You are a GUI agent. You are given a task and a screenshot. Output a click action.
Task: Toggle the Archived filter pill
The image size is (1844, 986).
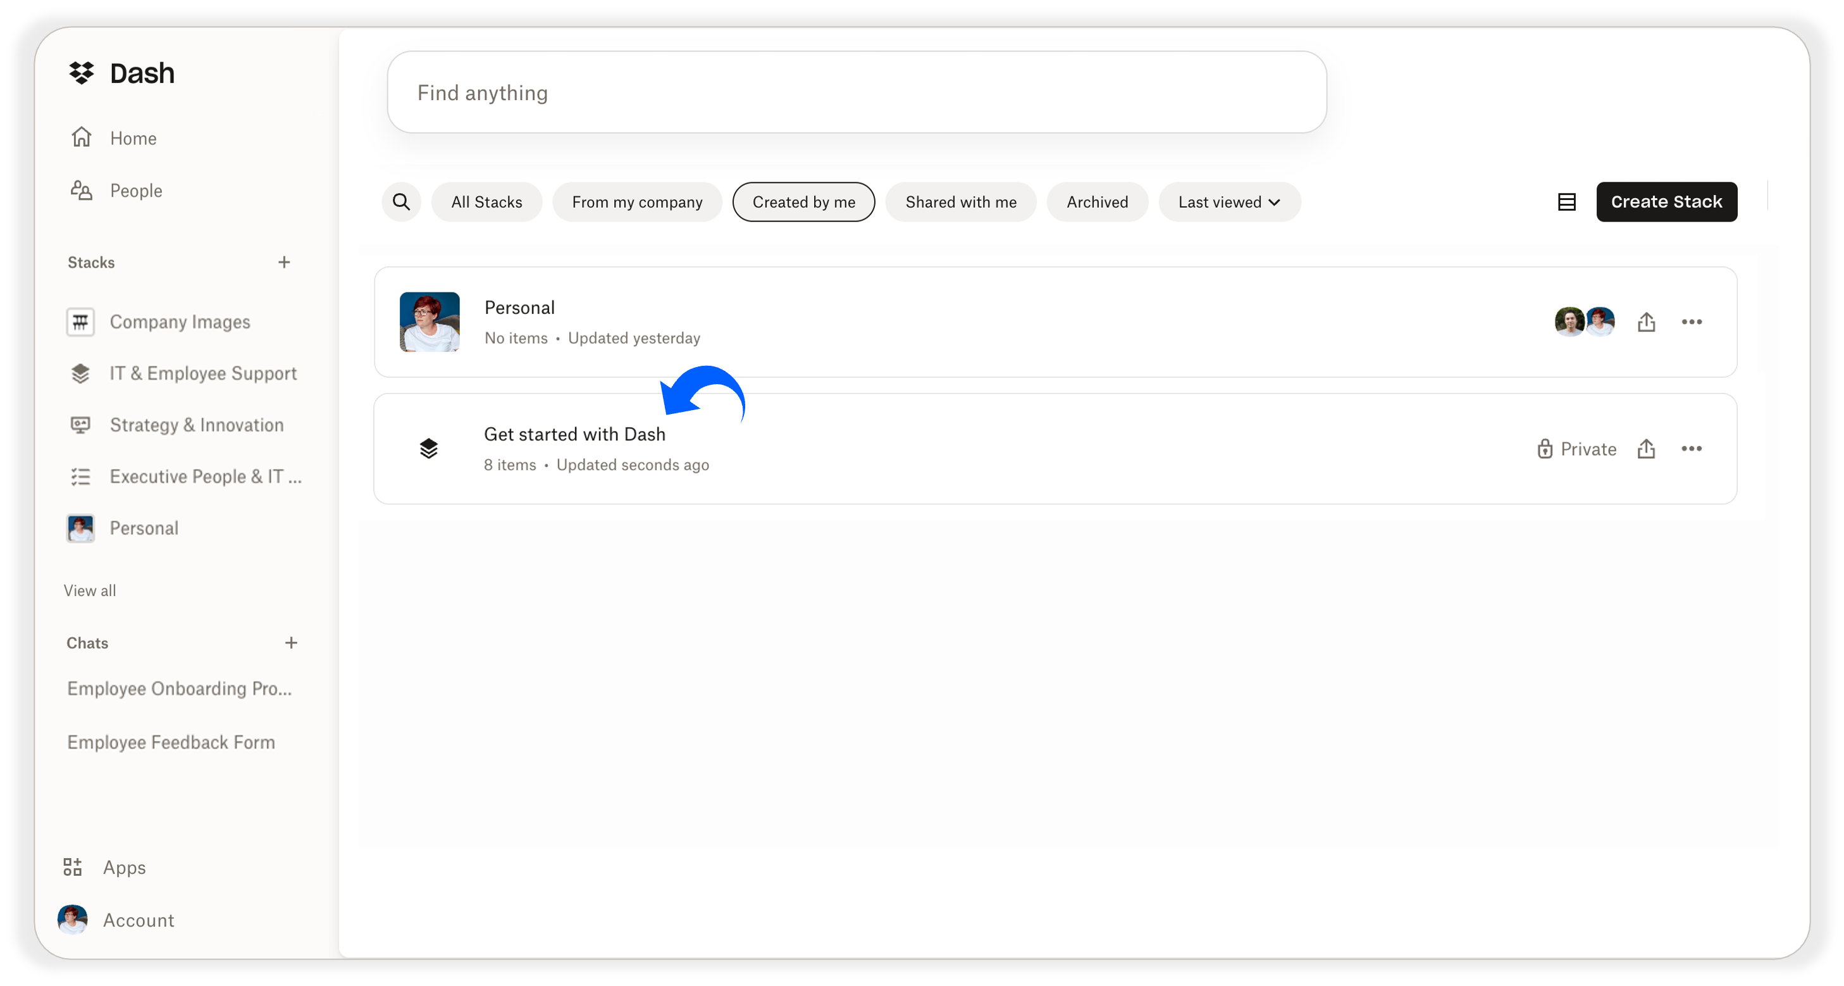pyautogui.click(x=1097, y=202)
